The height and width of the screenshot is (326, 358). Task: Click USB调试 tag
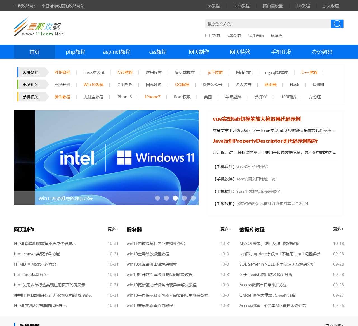coord(288,97)
